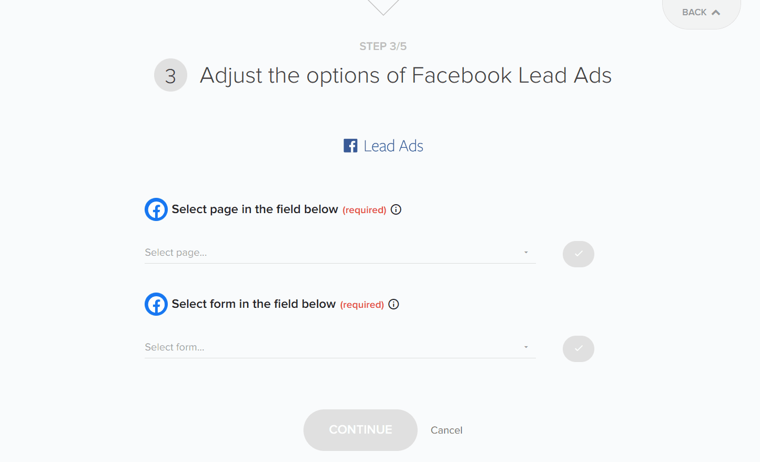
Task: Open the info tooltip for Select form
Action: pyautogui.click(x=394, y=304)
